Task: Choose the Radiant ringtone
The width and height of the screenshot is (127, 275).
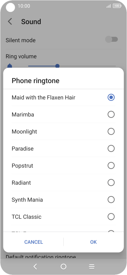Action: [x=63, y=183]
